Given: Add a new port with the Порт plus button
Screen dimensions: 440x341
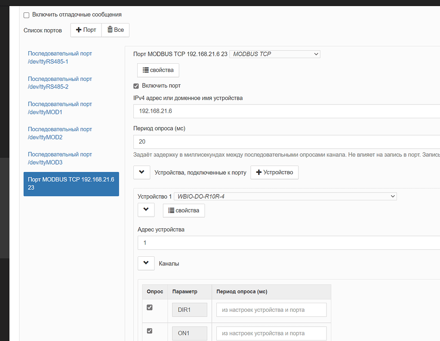Looking at the screenshot, I should click(x=86, y=30).
